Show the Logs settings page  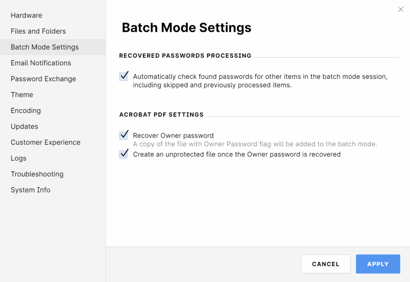[x=18, y=158]
